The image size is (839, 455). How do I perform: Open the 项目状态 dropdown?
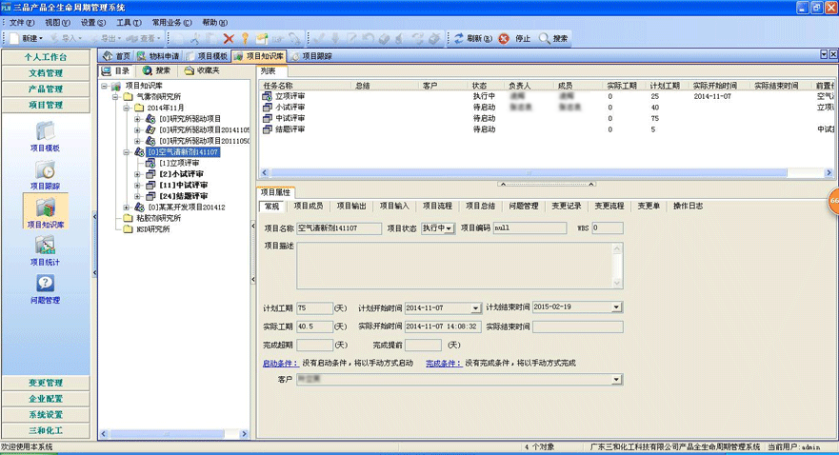[x=450, y=228]
